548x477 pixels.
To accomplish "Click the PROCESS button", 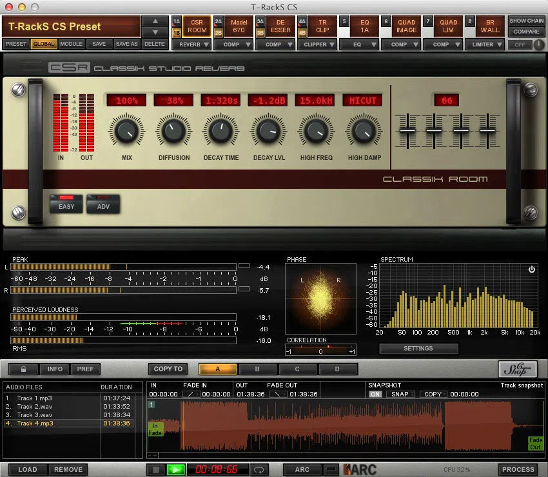I will pyautogui.click(x=518, y=470).
